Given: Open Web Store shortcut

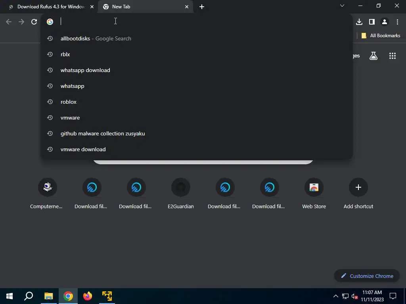Looking at the screenshot, I should tap(314, 193).
